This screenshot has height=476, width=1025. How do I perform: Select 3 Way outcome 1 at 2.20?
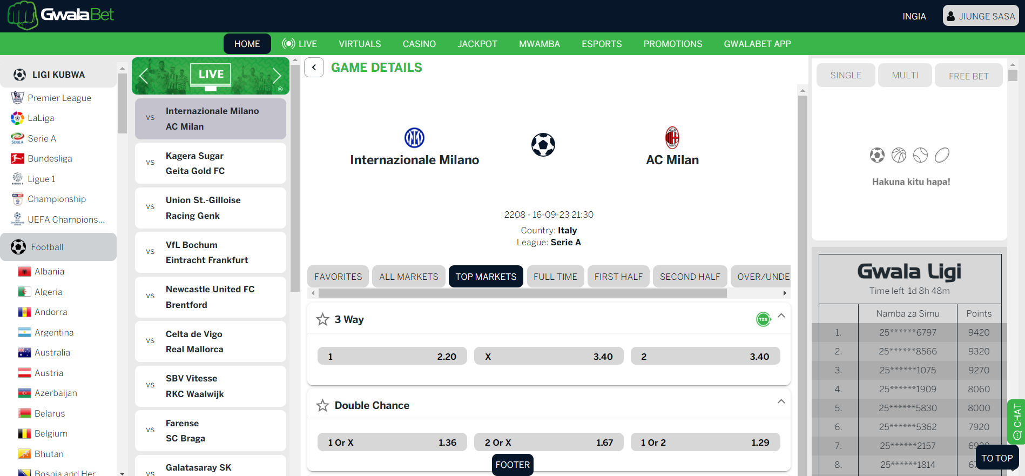coord(392,356)
